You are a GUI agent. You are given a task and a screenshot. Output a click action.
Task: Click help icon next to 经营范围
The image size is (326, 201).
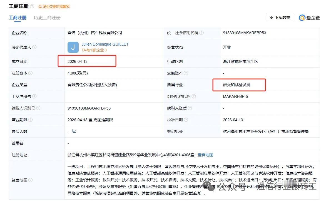click(30, 180)
